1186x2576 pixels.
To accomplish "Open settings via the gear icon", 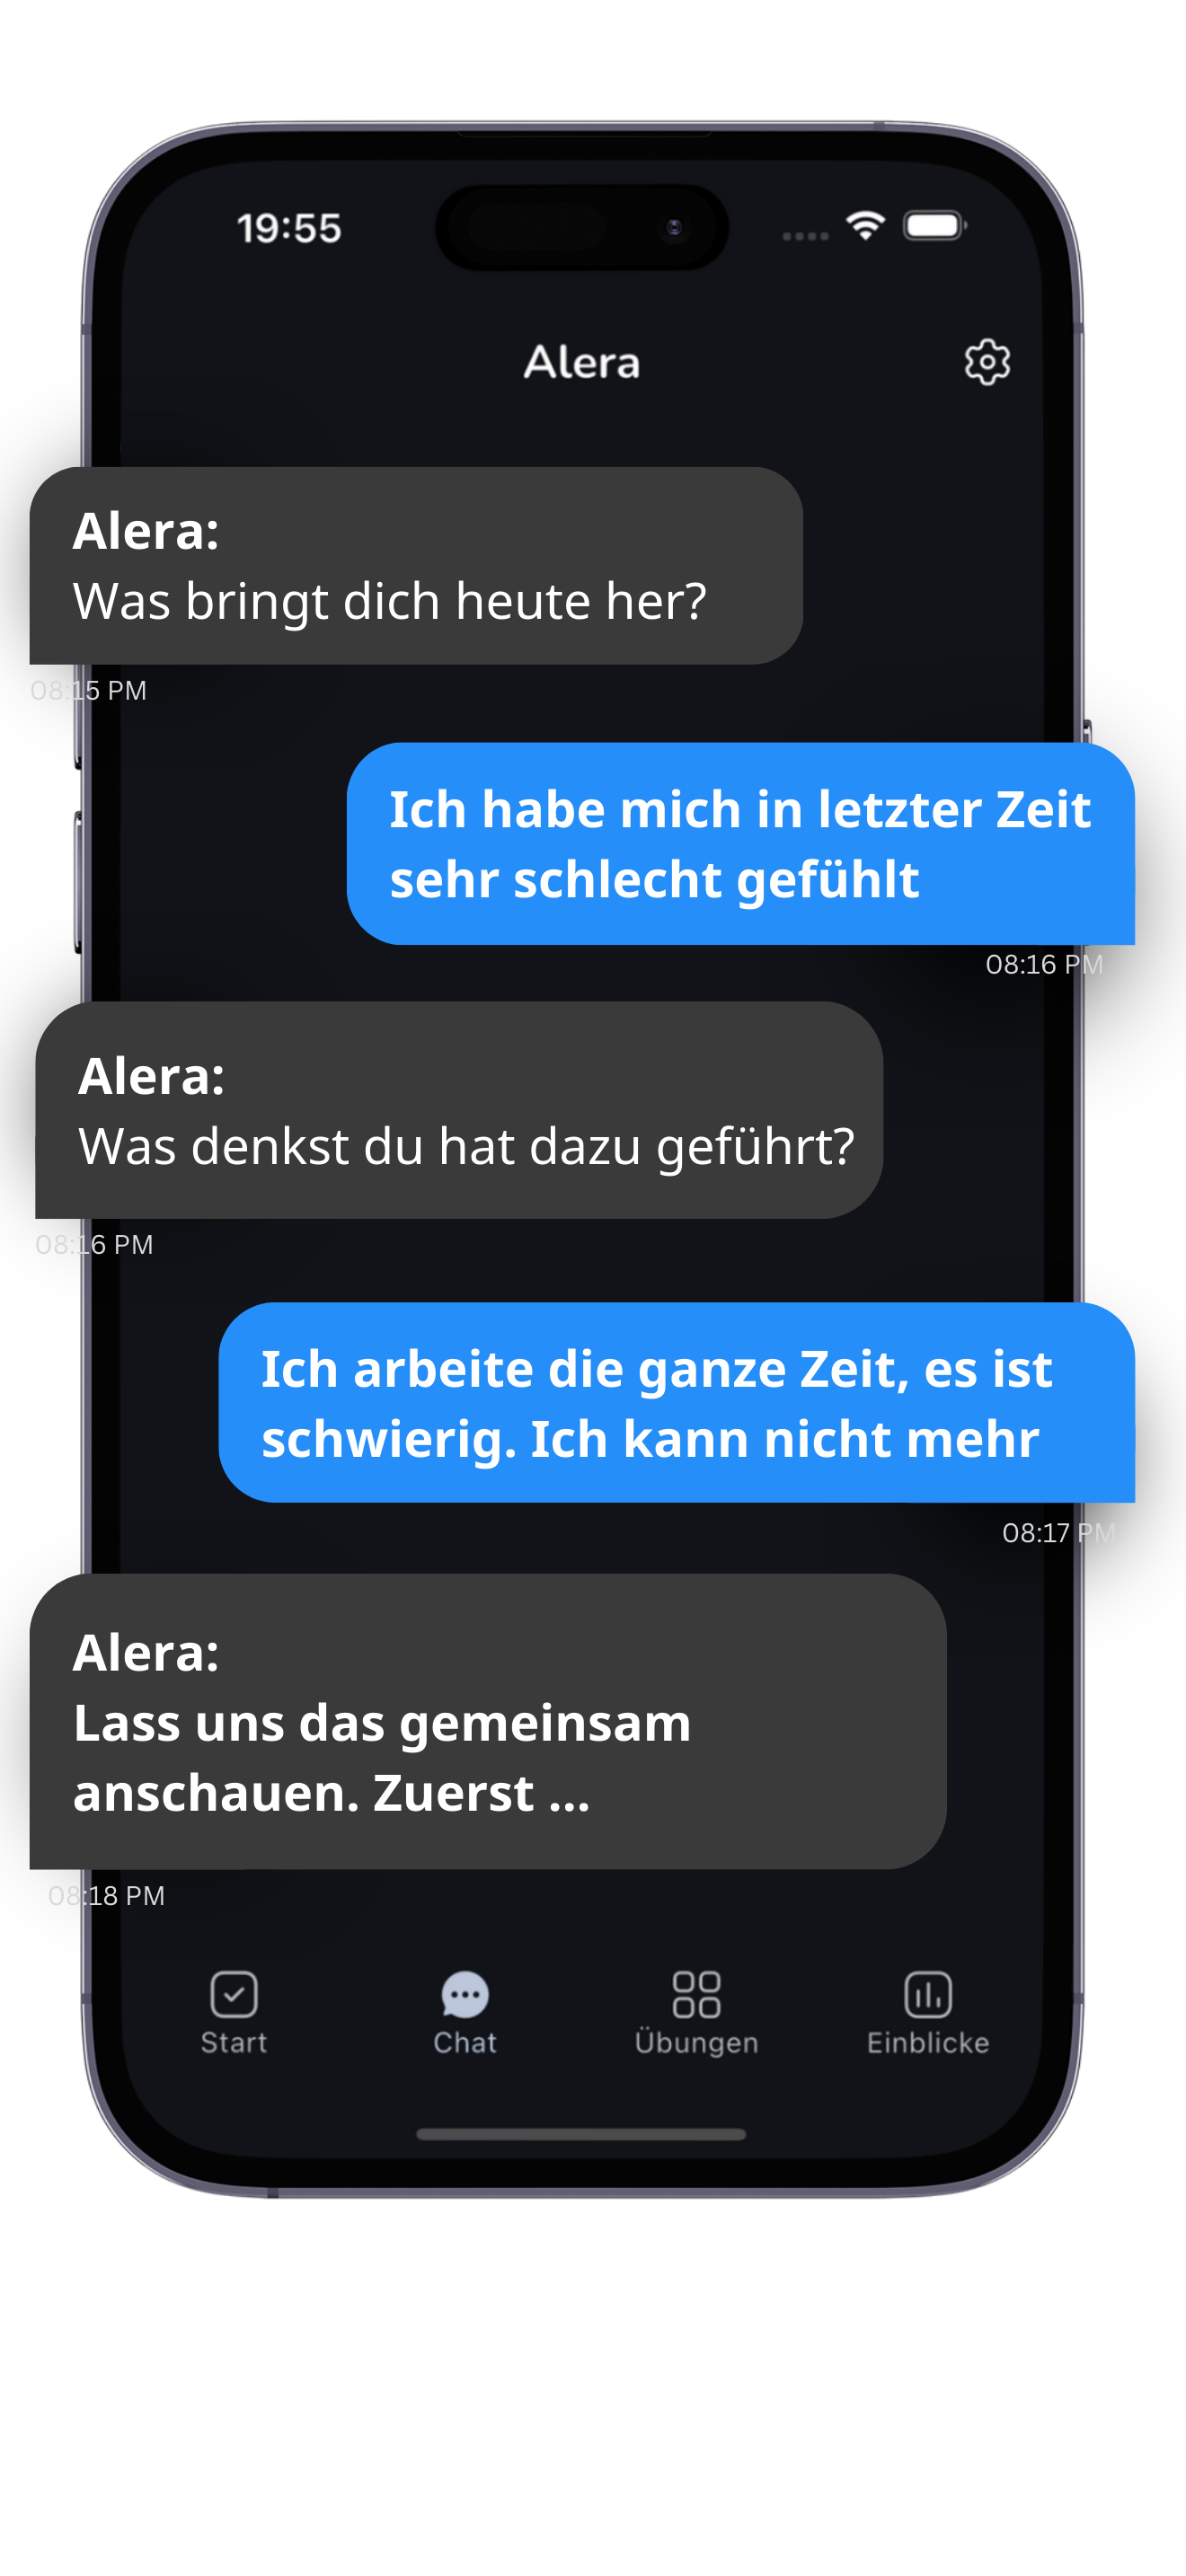I will tap(987, 362).
